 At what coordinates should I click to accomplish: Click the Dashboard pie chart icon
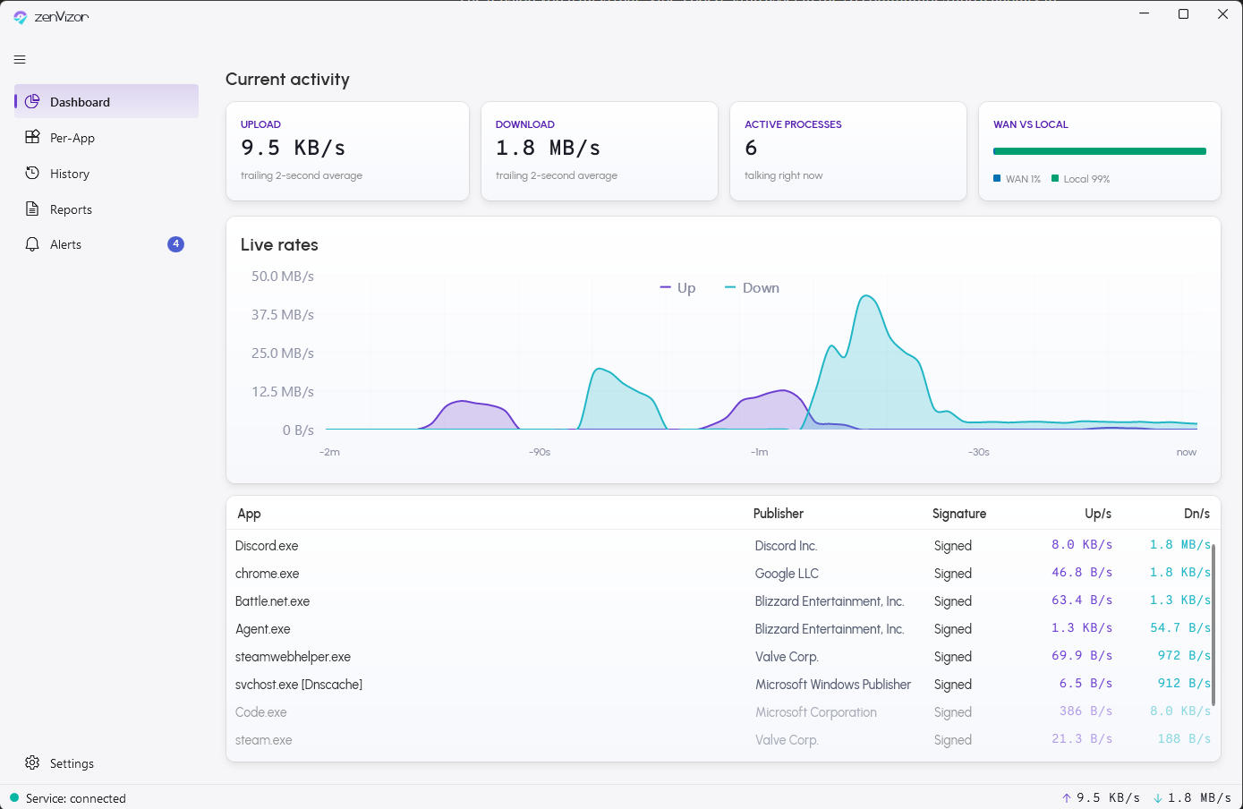point(32,101)
